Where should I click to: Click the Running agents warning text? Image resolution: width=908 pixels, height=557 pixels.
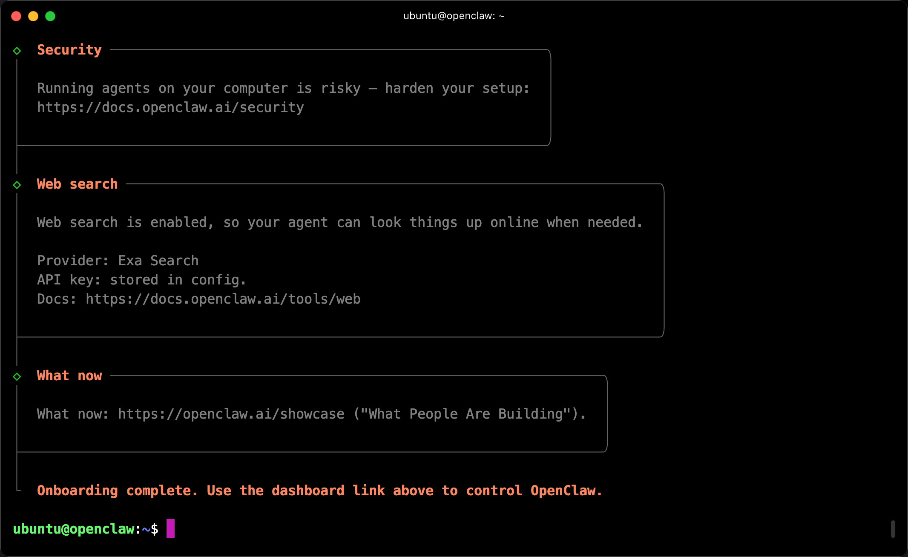[283, 88]
